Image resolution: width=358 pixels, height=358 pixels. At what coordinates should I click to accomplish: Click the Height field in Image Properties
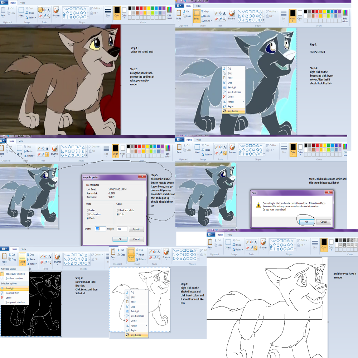122,229
